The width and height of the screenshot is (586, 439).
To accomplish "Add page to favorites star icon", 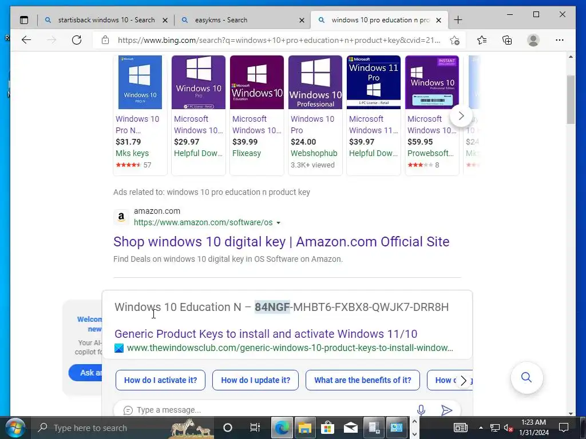I will [454, 41].
